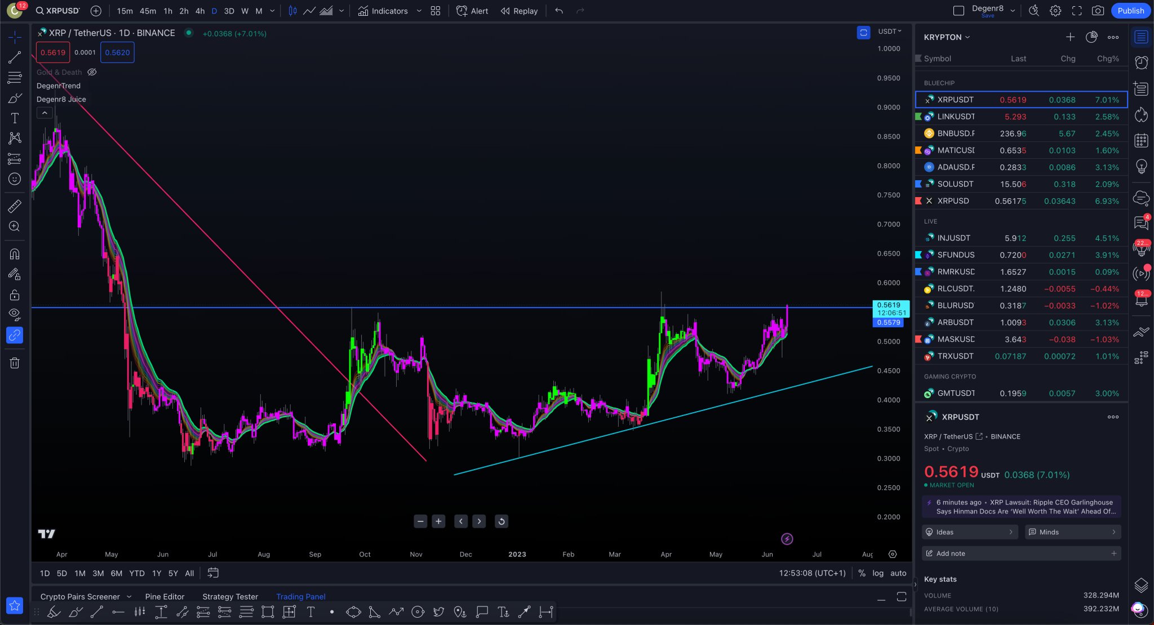Start bar Replay mode

click(x=519, y=11)
